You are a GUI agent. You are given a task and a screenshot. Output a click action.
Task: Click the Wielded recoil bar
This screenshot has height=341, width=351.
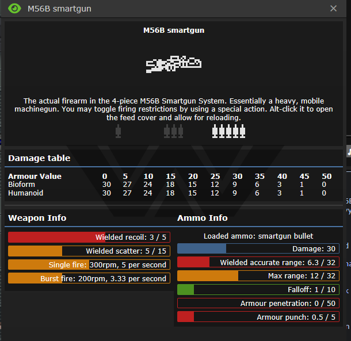click(89, 237)
